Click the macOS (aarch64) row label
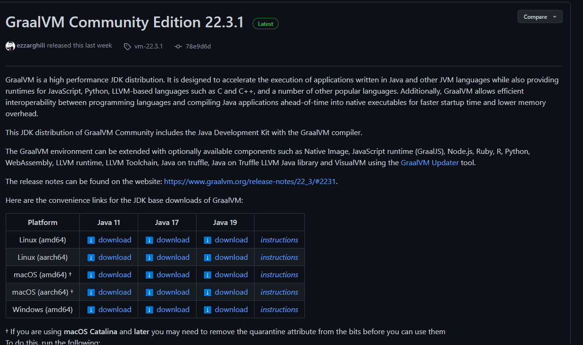This screenshot has height=345, width=583. [x=42, y=292]
